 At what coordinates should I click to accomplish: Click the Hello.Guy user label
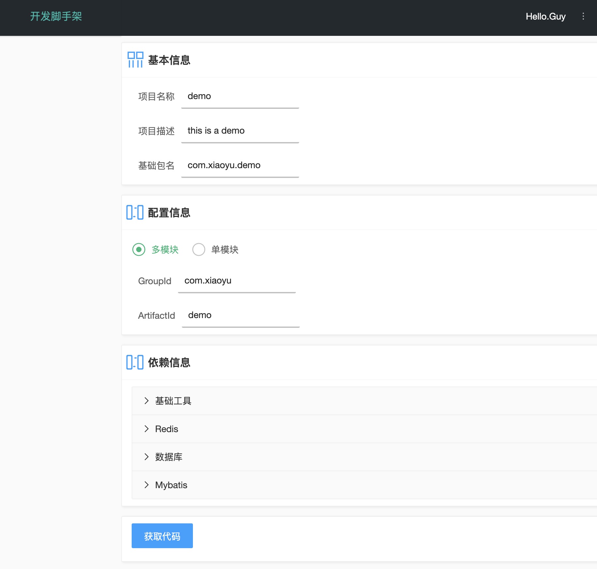(x=546, y=16)
